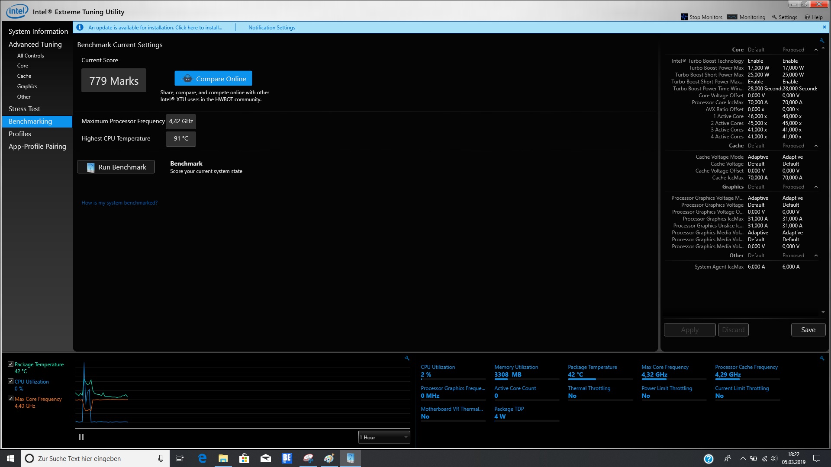The height and width of the screenshot is (467, 831).
Task: Open Advanced Tuning section
Action: point(35,44)
